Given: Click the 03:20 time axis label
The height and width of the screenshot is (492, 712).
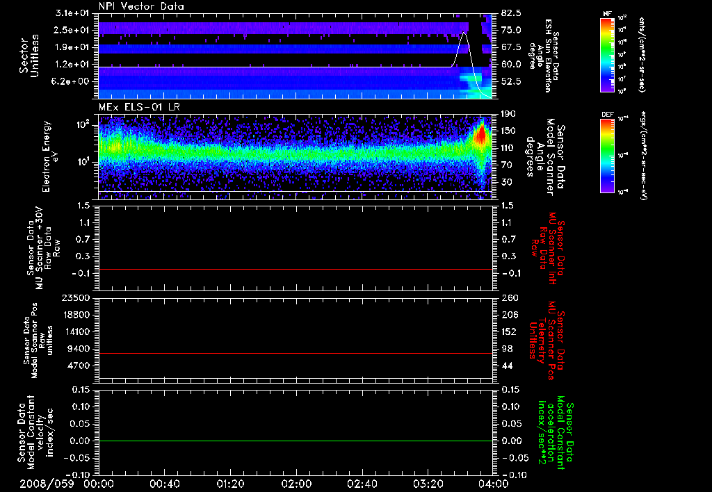Looking at the screenshot, I should coord(428,483).
